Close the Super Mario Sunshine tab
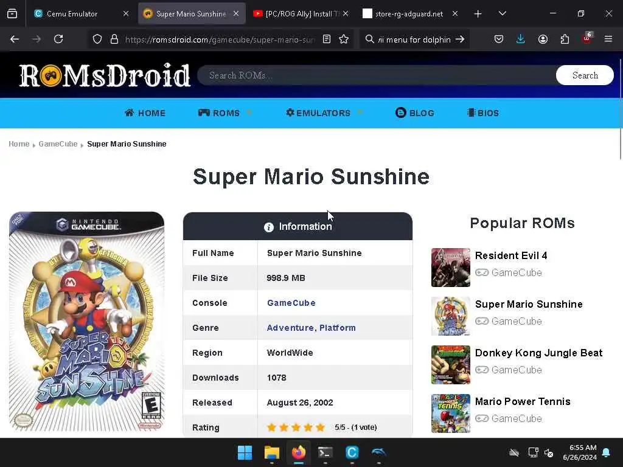 click(x=236, y=13)
